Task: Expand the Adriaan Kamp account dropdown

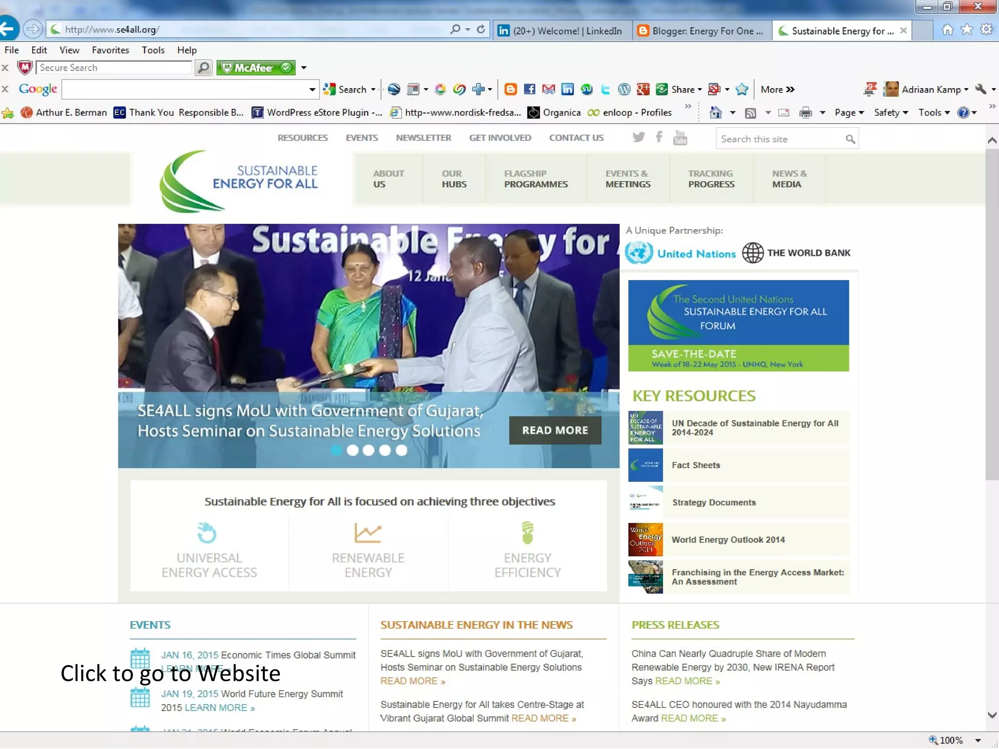Action: click(966, 90)
